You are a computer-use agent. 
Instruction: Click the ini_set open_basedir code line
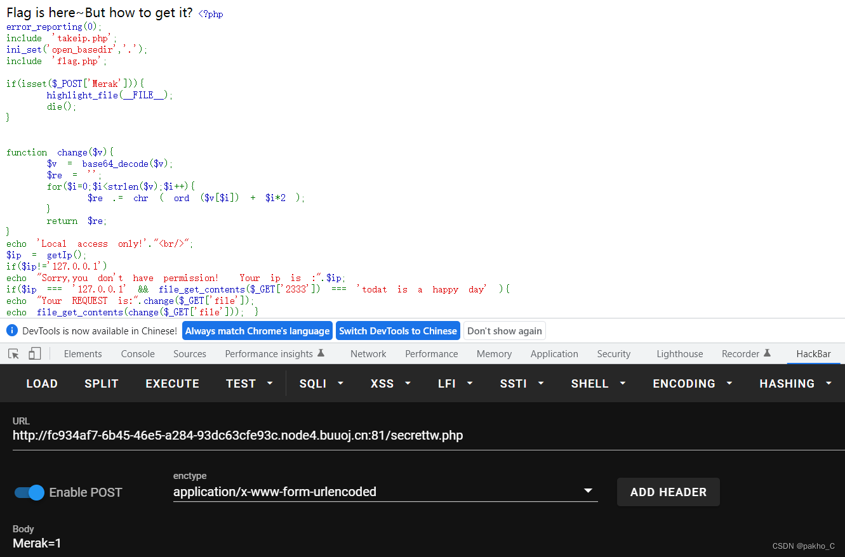[77, 49]
